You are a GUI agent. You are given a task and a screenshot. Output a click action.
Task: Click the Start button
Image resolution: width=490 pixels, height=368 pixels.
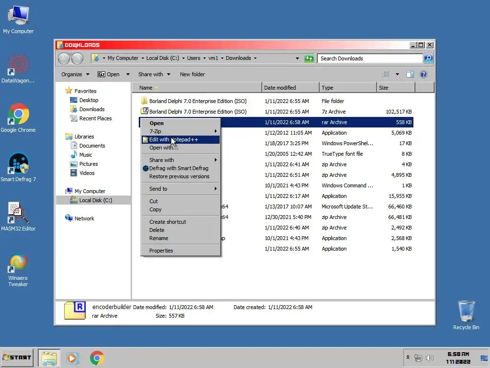[x=17, y=357]
